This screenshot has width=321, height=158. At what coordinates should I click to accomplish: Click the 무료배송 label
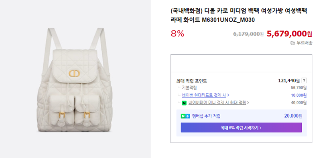pyautogui.click(x=304, y=43)
